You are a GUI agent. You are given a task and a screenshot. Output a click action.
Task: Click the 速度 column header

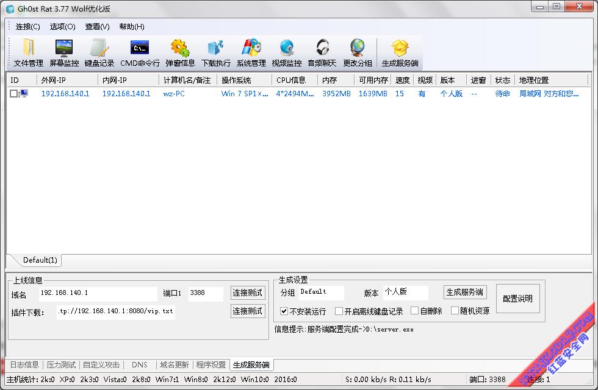402,80
